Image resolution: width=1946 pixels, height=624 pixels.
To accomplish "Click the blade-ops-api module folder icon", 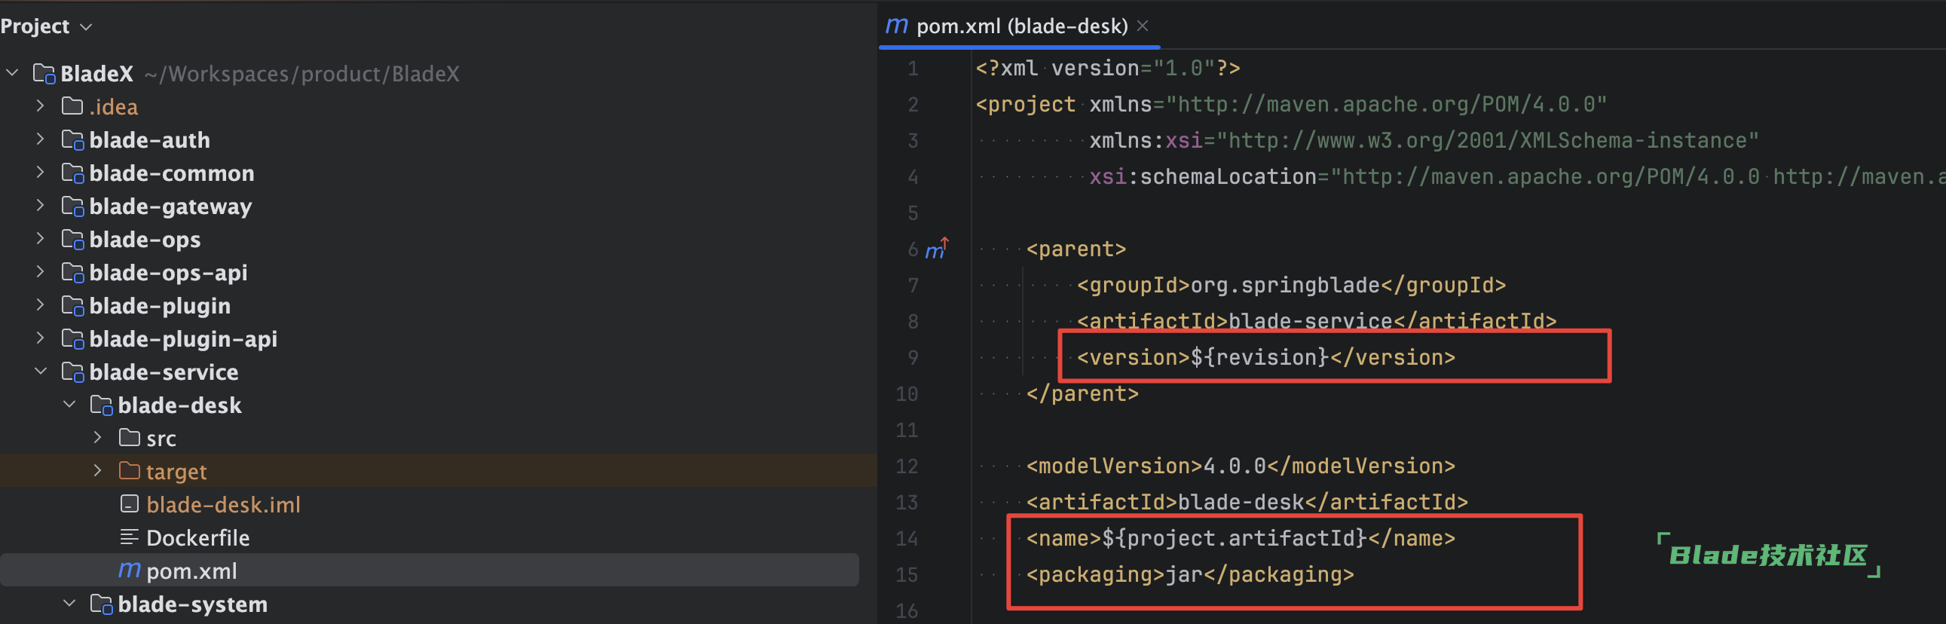I will pyautogui.click(x=72, y=273).
